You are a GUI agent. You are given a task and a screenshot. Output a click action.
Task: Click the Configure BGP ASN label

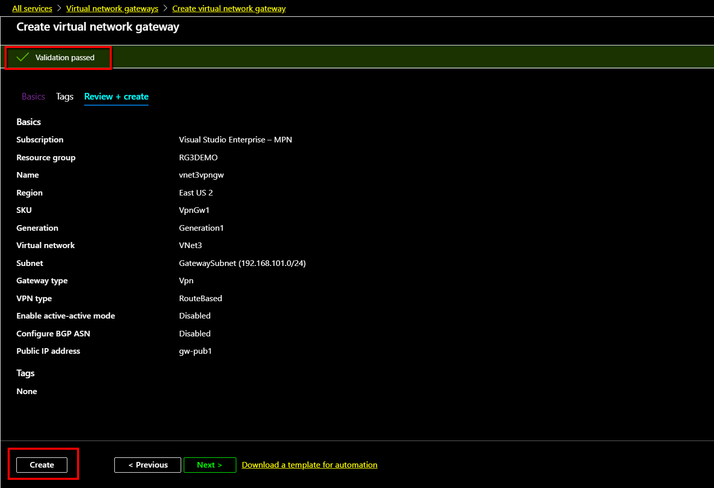click(53, 334)
